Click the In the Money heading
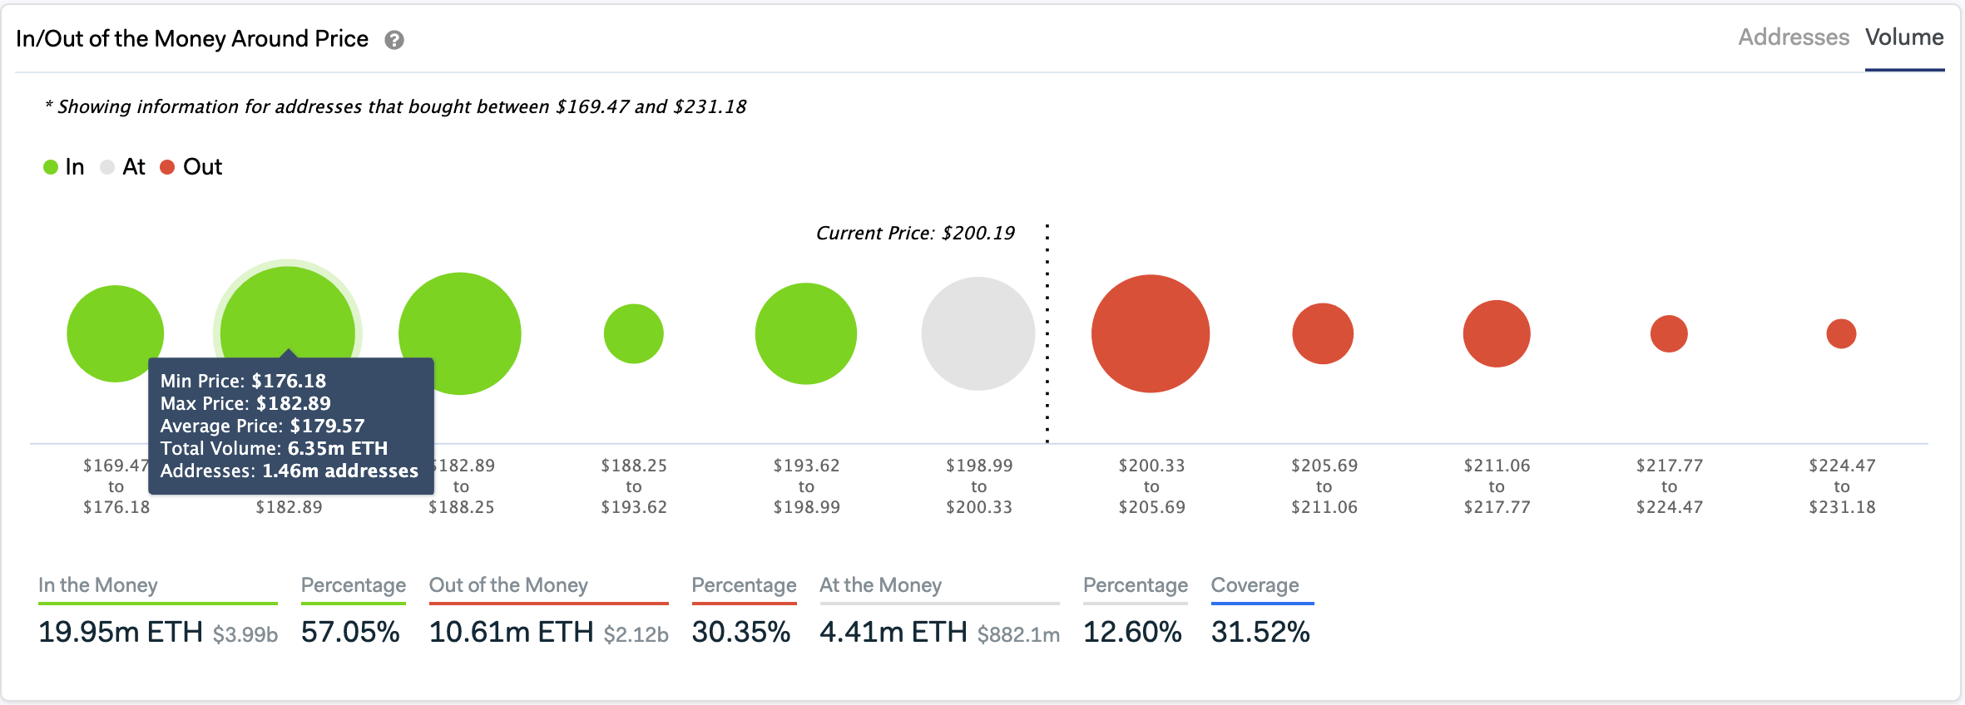The width and height of the screenshot is (1965, 705). click(x=98, y=585)
